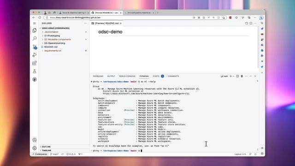Screen dimensions: 295x166
Task: Close the [Preview] README.md editor tab
Action: [x=121, y=24]
